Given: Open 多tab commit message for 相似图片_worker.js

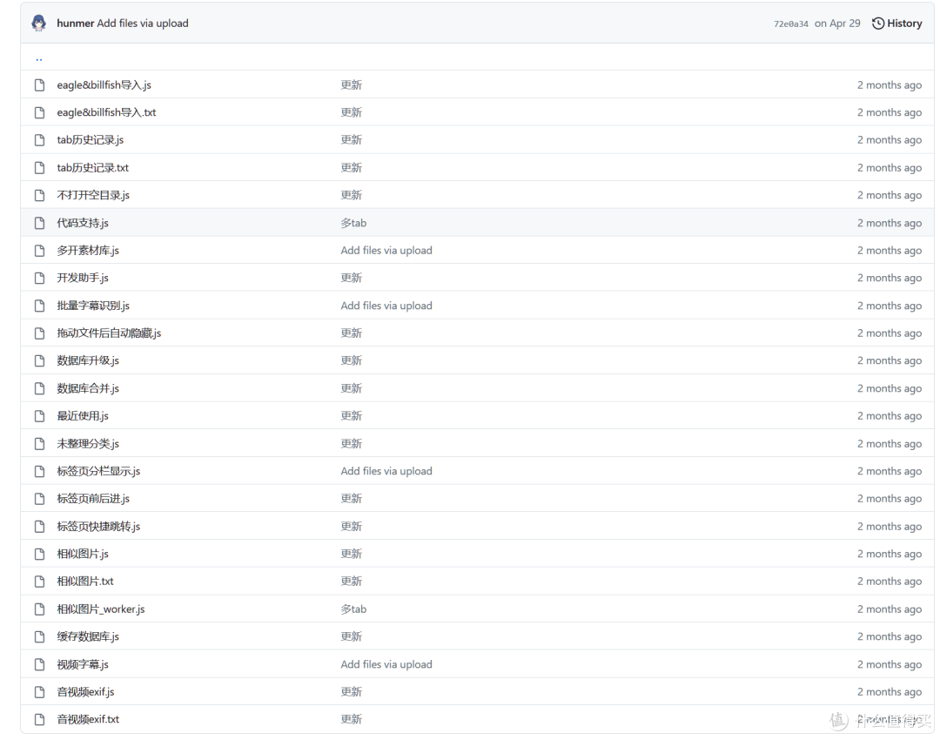Looking at the screenshot, I should point(353,609).
